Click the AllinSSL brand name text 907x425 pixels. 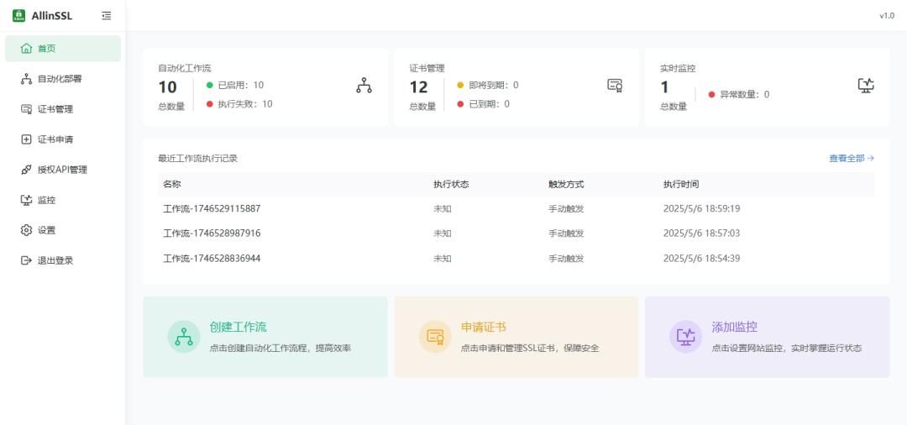coord(52,16)
